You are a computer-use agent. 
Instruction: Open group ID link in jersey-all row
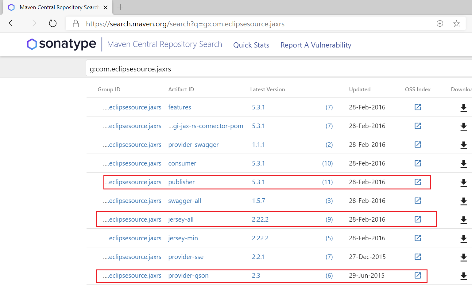(132, 219)
